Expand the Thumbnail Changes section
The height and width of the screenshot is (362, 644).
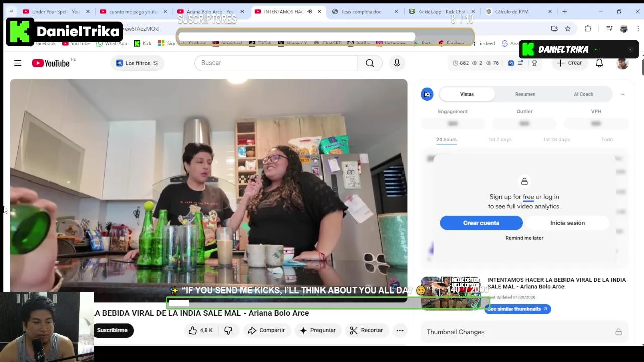click(524, 332)
